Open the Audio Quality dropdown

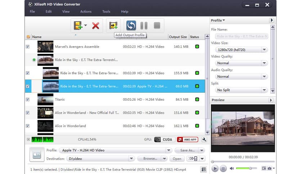[x=264, y=77]
